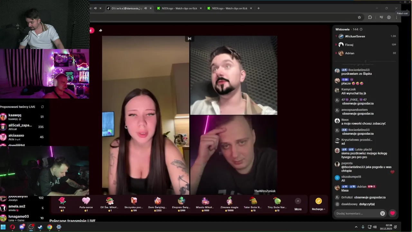Open the browser extensions puzzle icon
Image resolution: width=412 pixels, height=232 pixels.
[x=370, y=17]
